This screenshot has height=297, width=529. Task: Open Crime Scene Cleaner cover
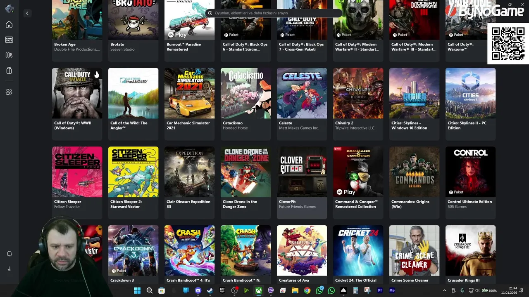(x=414, y=250)
